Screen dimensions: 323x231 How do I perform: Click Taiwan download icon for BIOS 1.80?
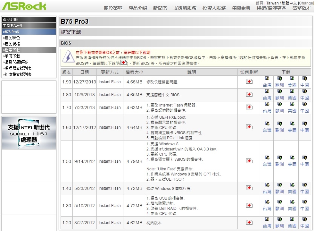point(267,91)
